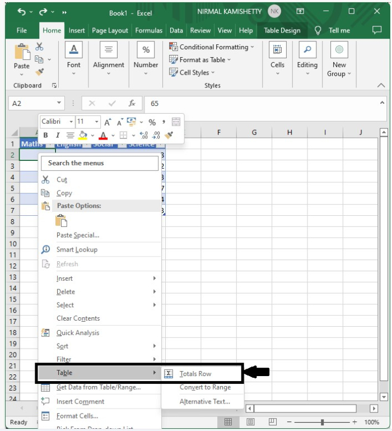Viewport: 392px width, 431px height.
Task: Decrease font size in mini toolbar
Action: pos(120,122)
